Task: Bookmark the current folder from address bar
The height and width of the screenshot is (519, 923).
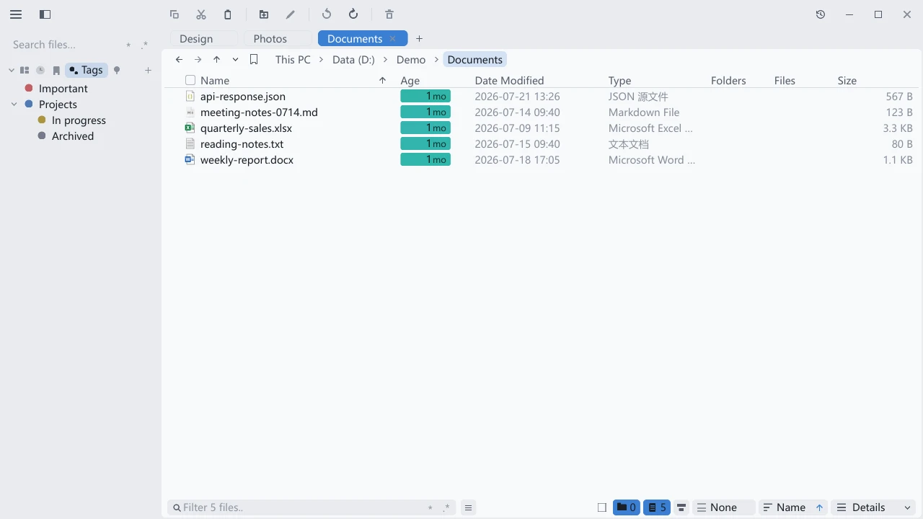Action: click(x=254, y=60)
